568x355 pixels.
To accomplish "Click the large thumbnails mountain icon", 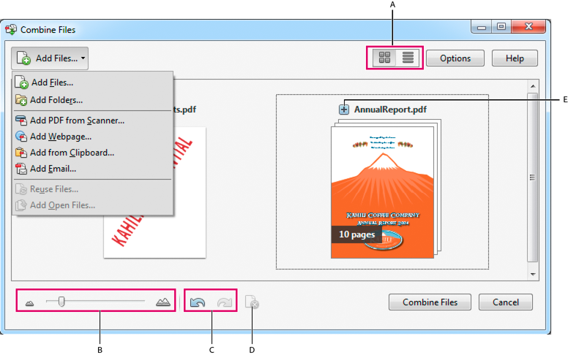I will [163, 302].
